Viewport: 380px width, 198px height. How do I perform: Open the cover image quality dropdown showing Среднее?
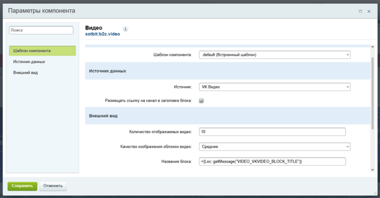275,147
